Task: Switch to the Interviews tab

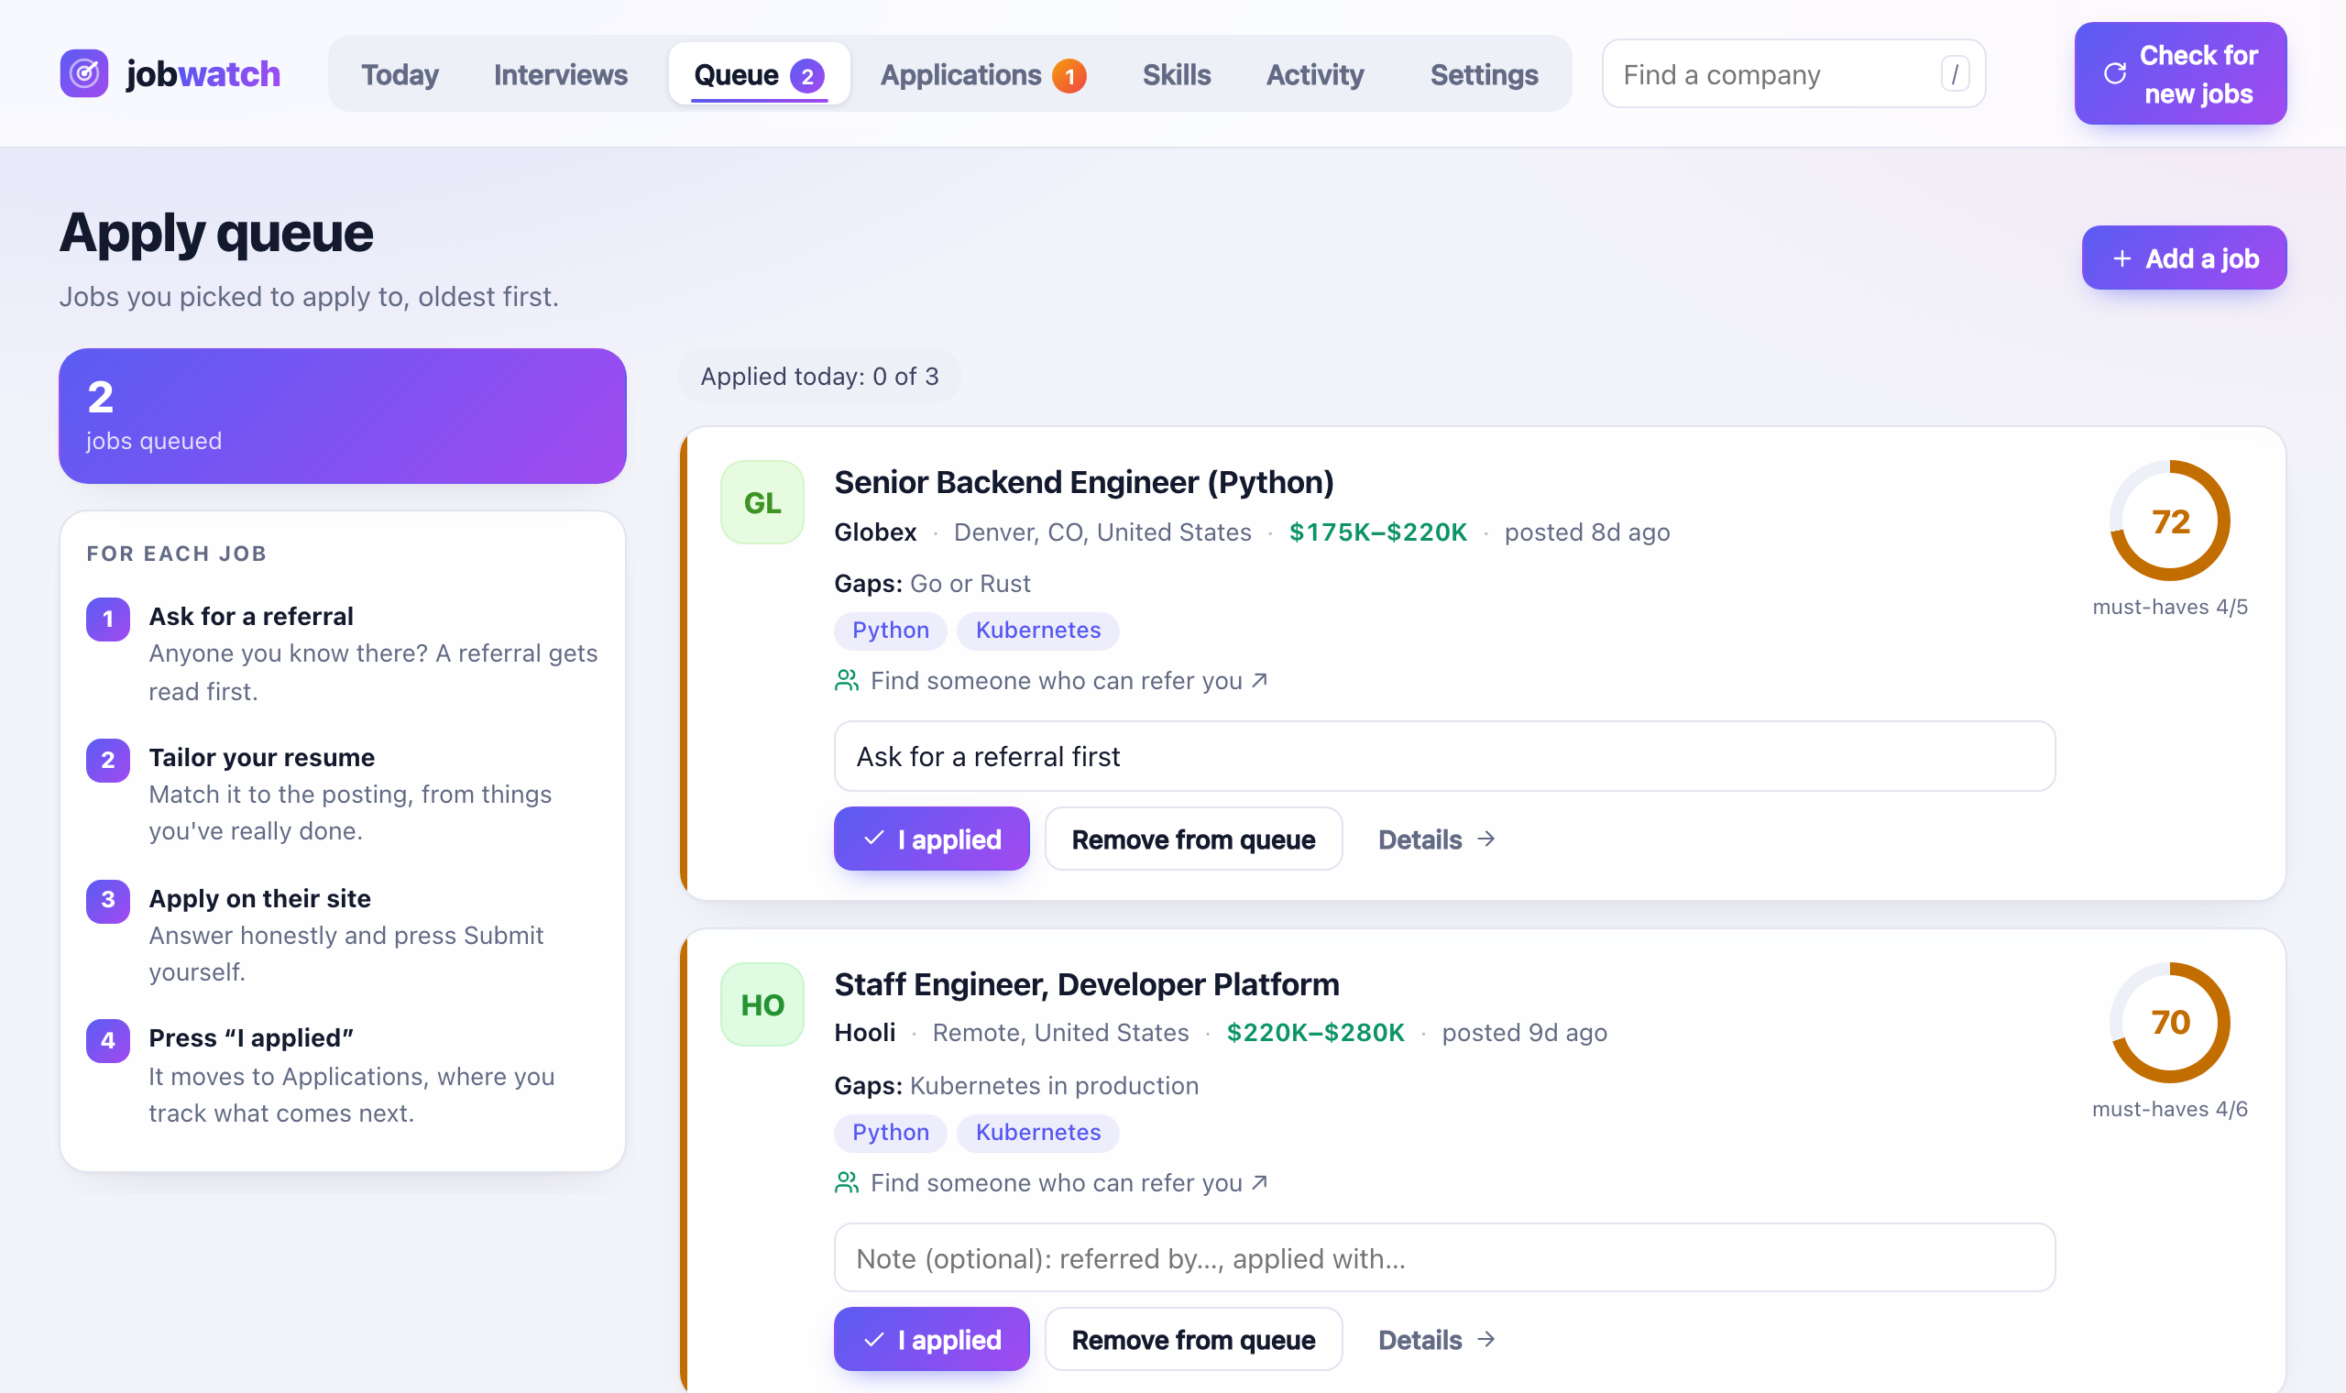Action: pyautogui.click(x=560, y=74)
